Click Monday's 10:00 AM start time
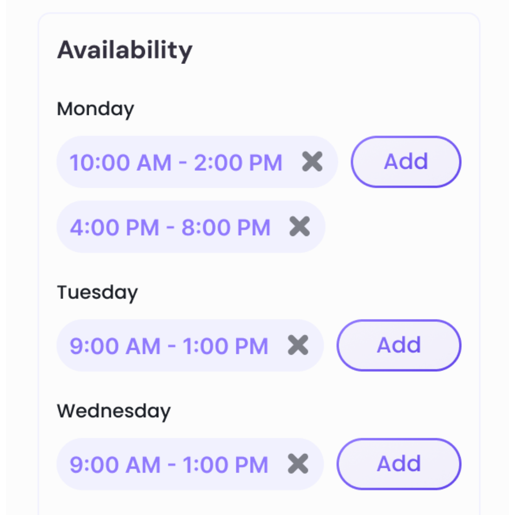 (x=120, y=163)
